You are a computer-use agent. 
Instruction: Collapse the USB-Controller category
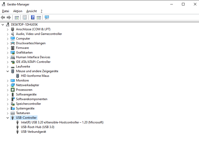click(x=8, y=118)
